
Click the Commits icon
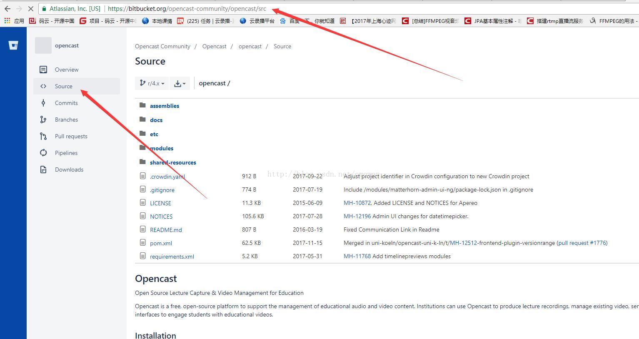click(43, 103)
